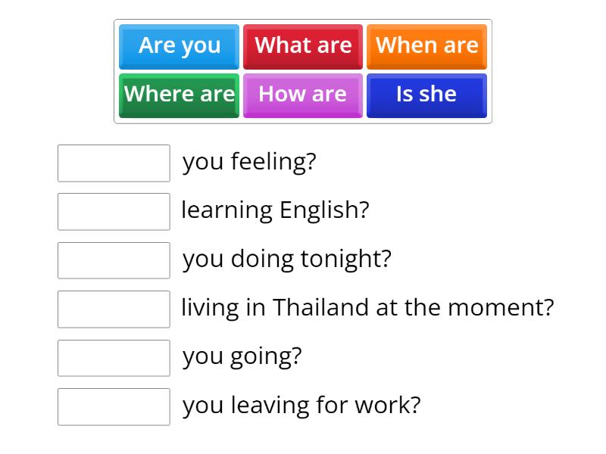Click the 'you feeling?' sentence text

point(249,162)
